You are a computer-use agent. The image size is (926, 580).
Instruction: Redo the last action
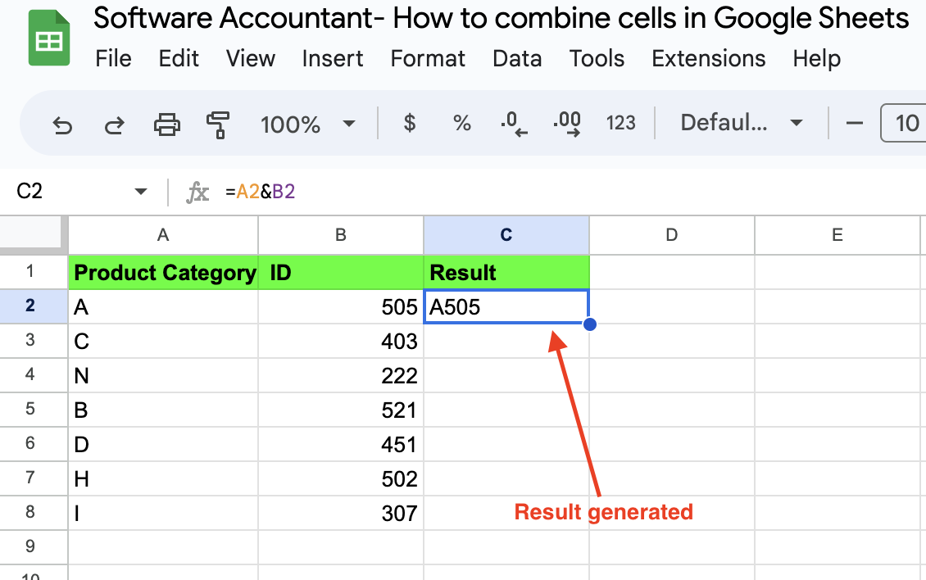coord(115,125)
